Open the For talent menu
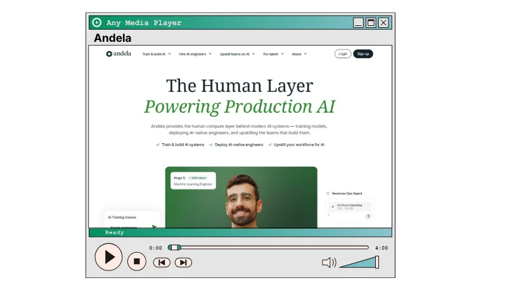Viewport: 507px width, 285px height. (273, 54)
